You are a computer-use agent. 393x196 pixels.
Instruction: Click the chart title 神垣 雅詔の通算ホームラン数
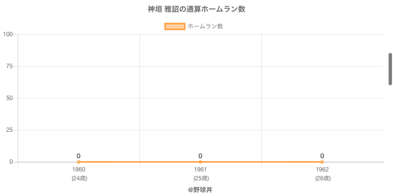click(196, 9)
